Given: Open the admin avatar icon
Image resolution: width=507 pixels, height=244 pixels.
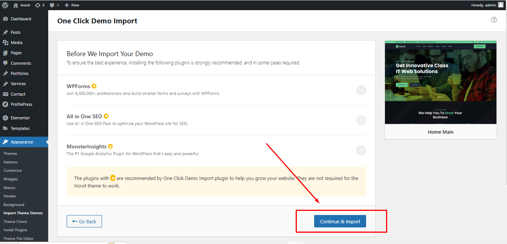Looking at the screenshot, I should pos(501,5).
